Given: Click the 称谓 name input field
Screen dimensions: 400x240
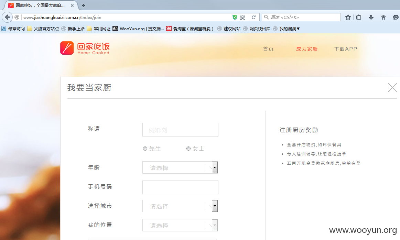Looking at the screenshot, I should tap(180, 130).
